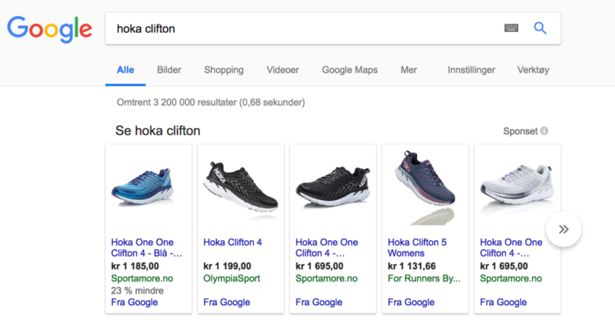The width and height of the screenshot is (615, 328).
Task: Go to the Videoer tab
Action: 283,70
